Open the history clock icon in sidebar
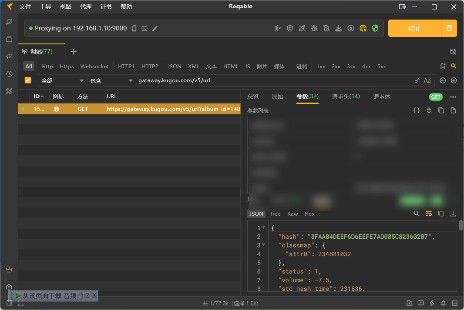 9,74
